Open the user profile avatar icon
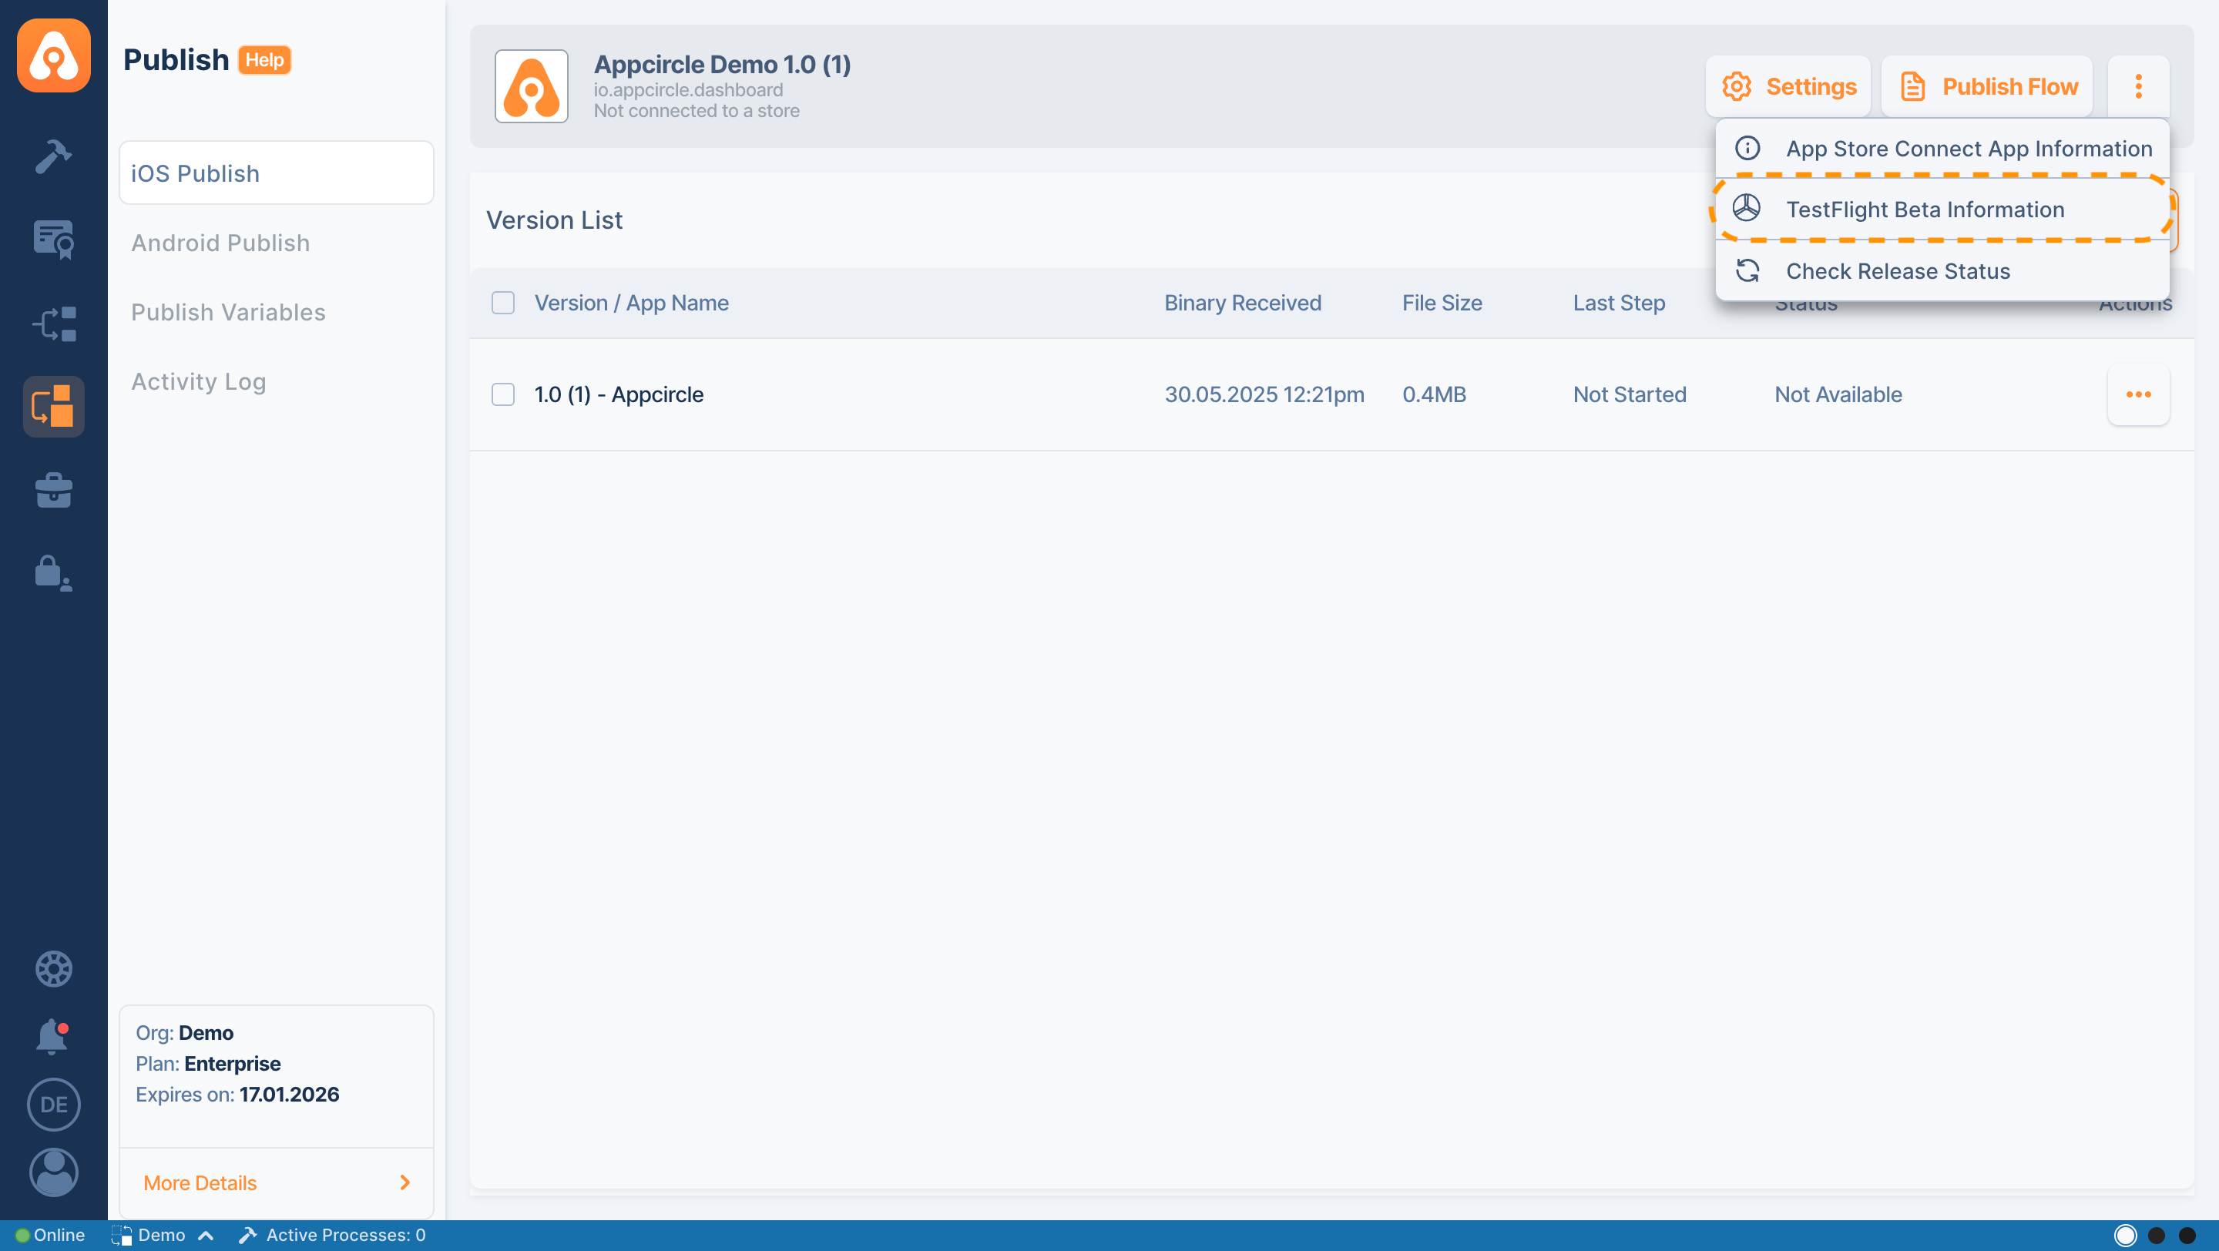This screenshot has height=1251, width=2219. click(53, 1172)
